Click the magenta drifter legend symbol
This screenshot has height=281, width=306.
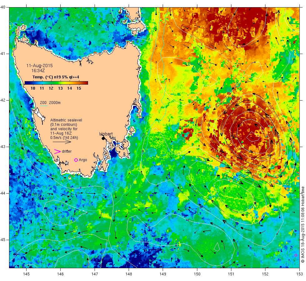pos(57,151)
